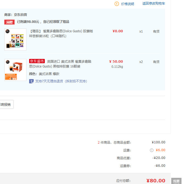Screen dimensions: 185x184
Task: Click the red 满赠 promotion badge
Action: coord(9,22)
